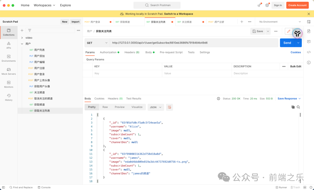Open the JSON format dropdown
Screen dimensions: 314x190
pos(156,107)
